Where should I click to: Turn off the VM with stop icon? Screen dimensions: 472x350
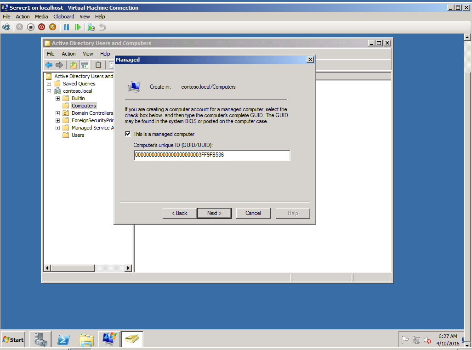tap(31, 28)
